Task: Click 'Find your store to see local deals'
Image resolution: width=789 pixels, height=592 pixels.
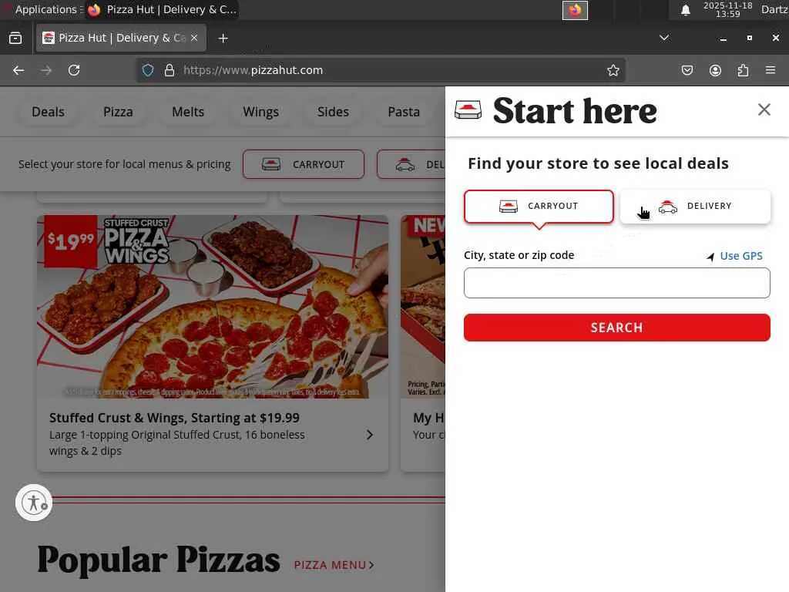Action: coord(598,163)
